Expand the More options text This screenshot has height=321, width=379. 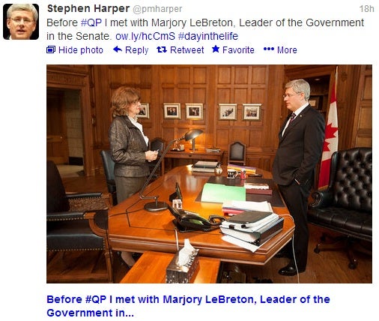coord(287,50)
